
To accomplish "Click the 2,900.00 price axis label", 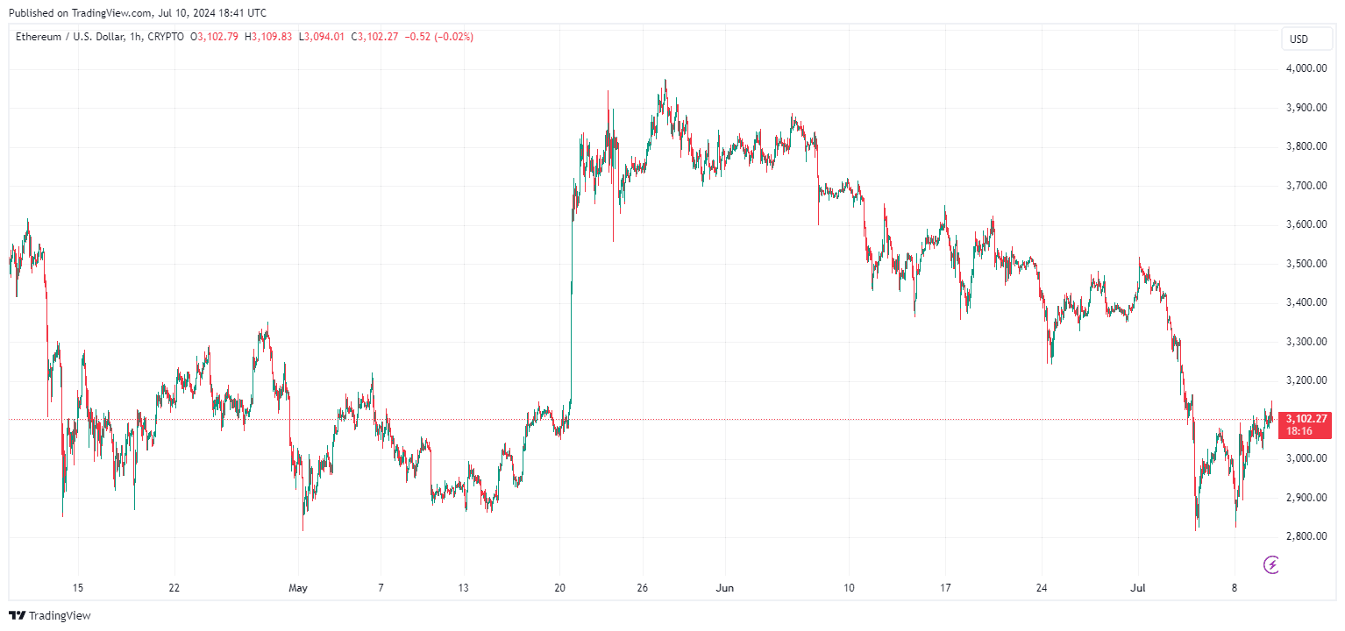I will point(1306,498).
